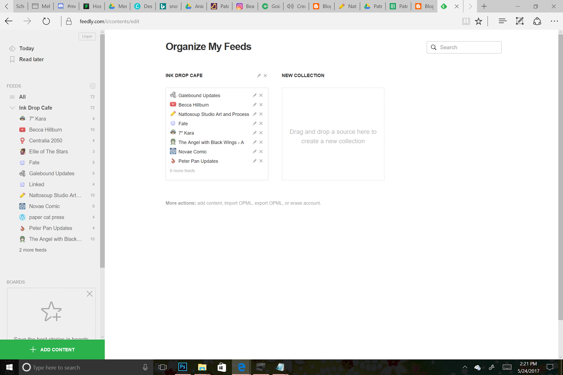Remove the Fate feed from collection

click(x=261, y=123)
